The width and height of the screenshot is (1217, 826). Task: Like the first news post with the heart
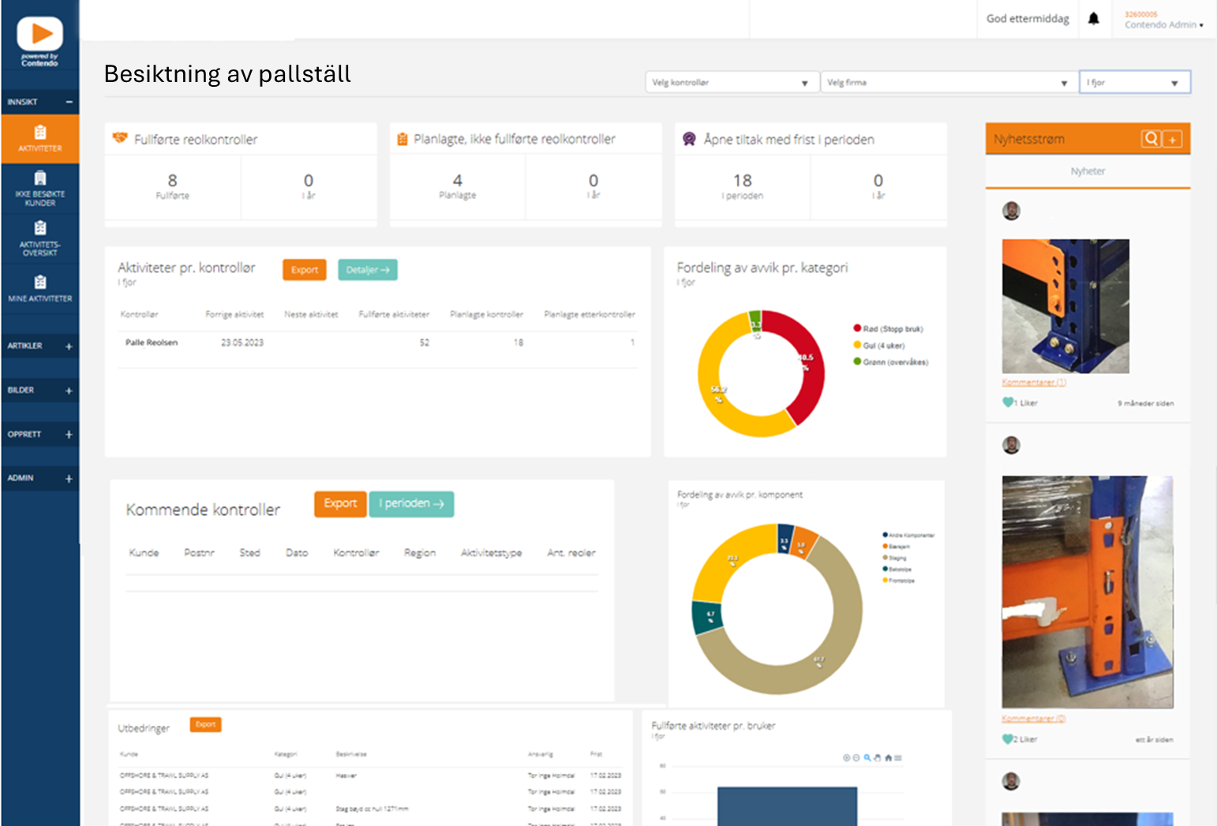(x=1008, y=402)
